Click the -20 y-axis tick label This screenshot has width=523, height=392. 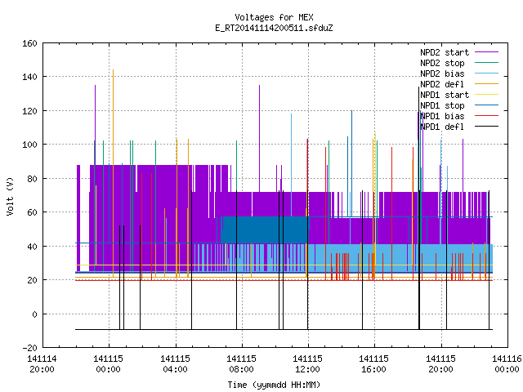click(29, 349)
